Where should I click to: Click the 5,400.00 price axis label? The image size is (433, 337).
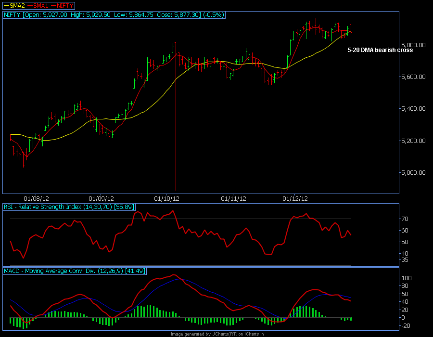[x=413, y=109]
